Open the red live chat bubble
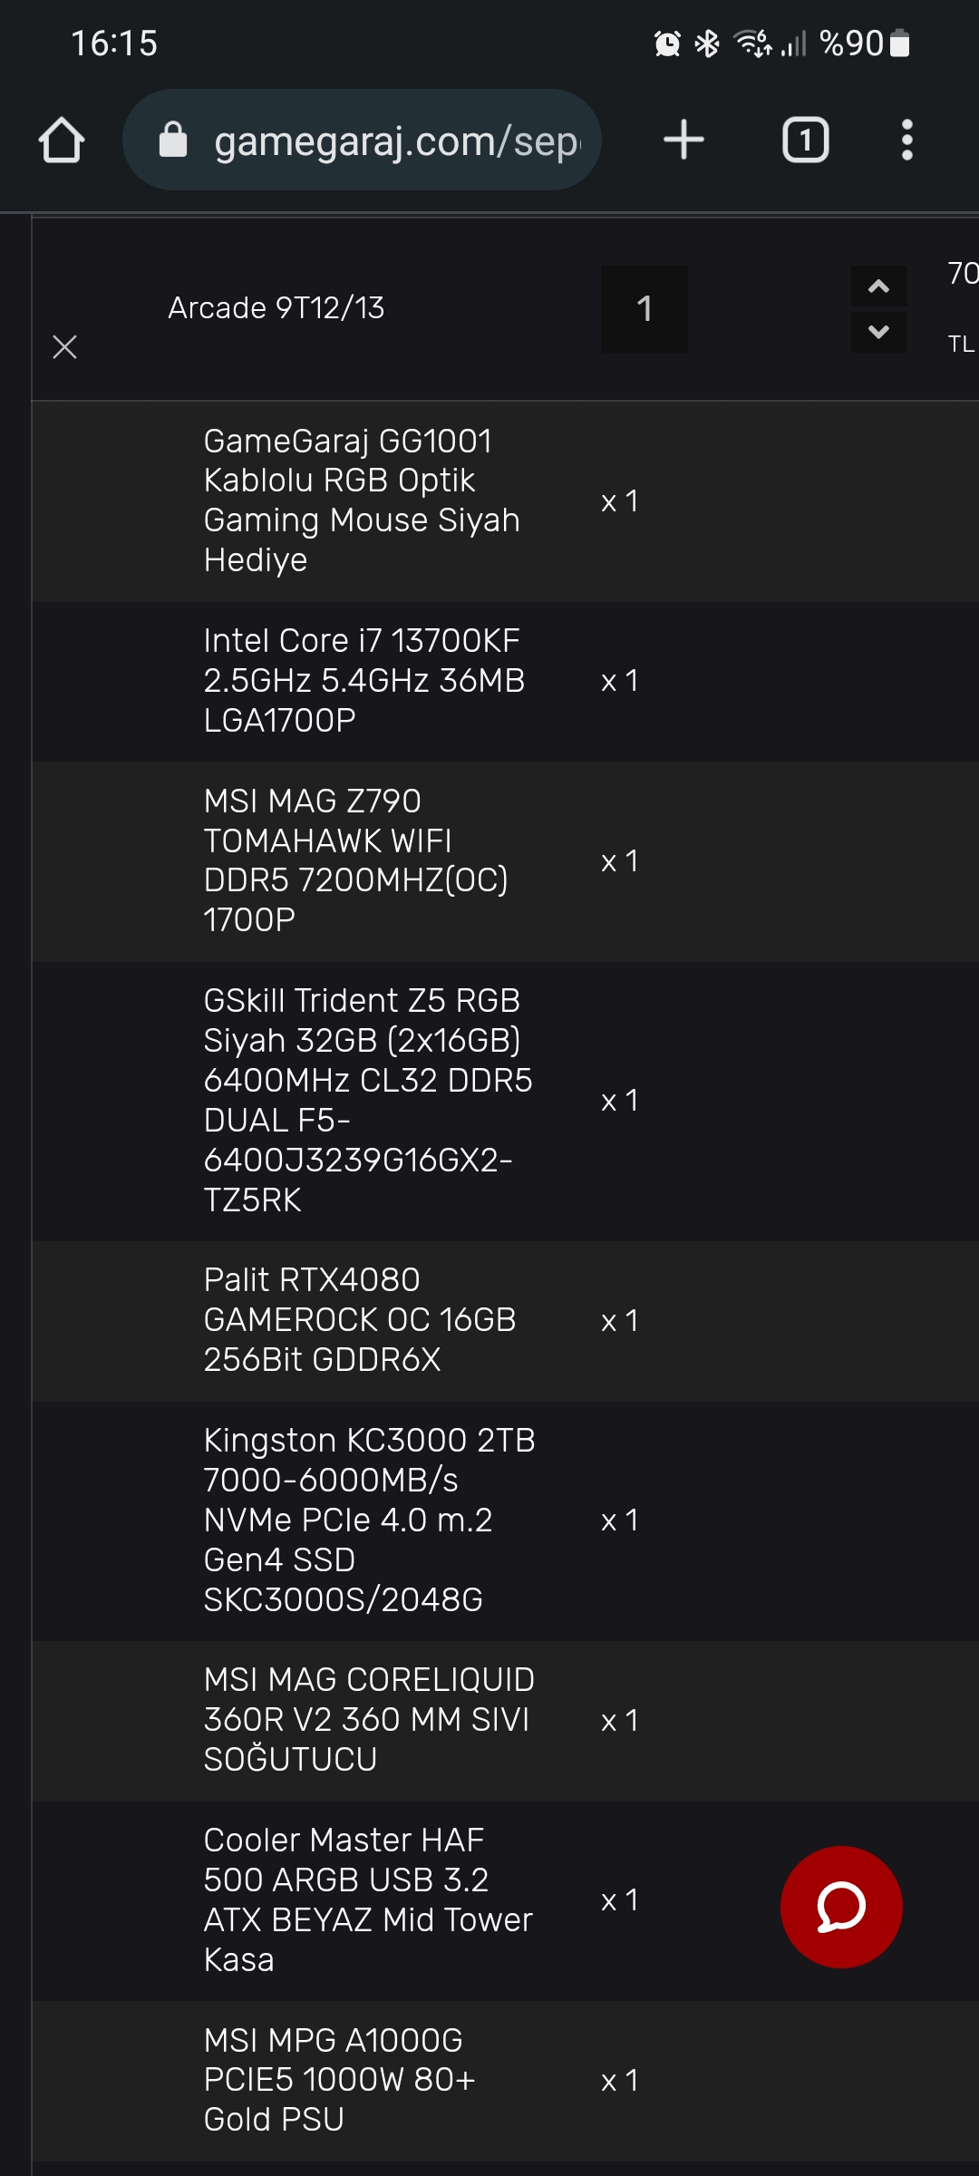 tap(840, 1907)
